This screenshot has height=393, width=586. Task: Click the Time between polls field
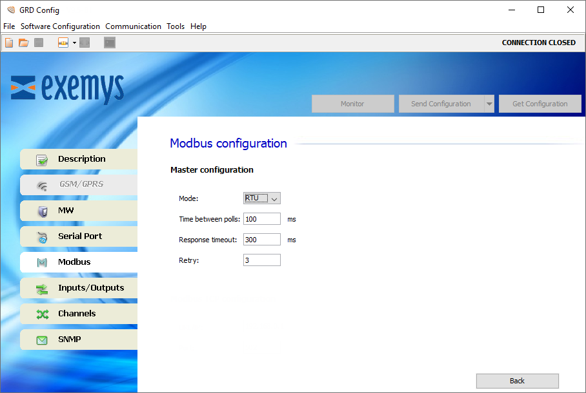[x=261, y=219]
